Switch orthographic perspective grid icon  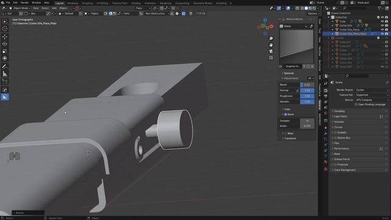(x=271, y=57)
